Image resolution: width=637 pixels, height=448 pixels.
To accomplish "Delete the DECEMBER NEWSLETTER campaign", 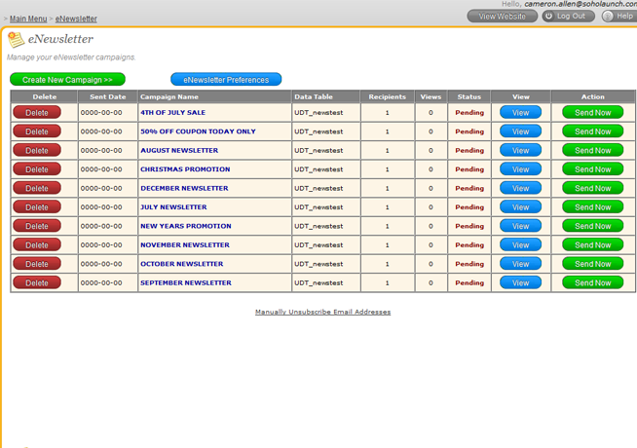I will [x=37, y=188].
